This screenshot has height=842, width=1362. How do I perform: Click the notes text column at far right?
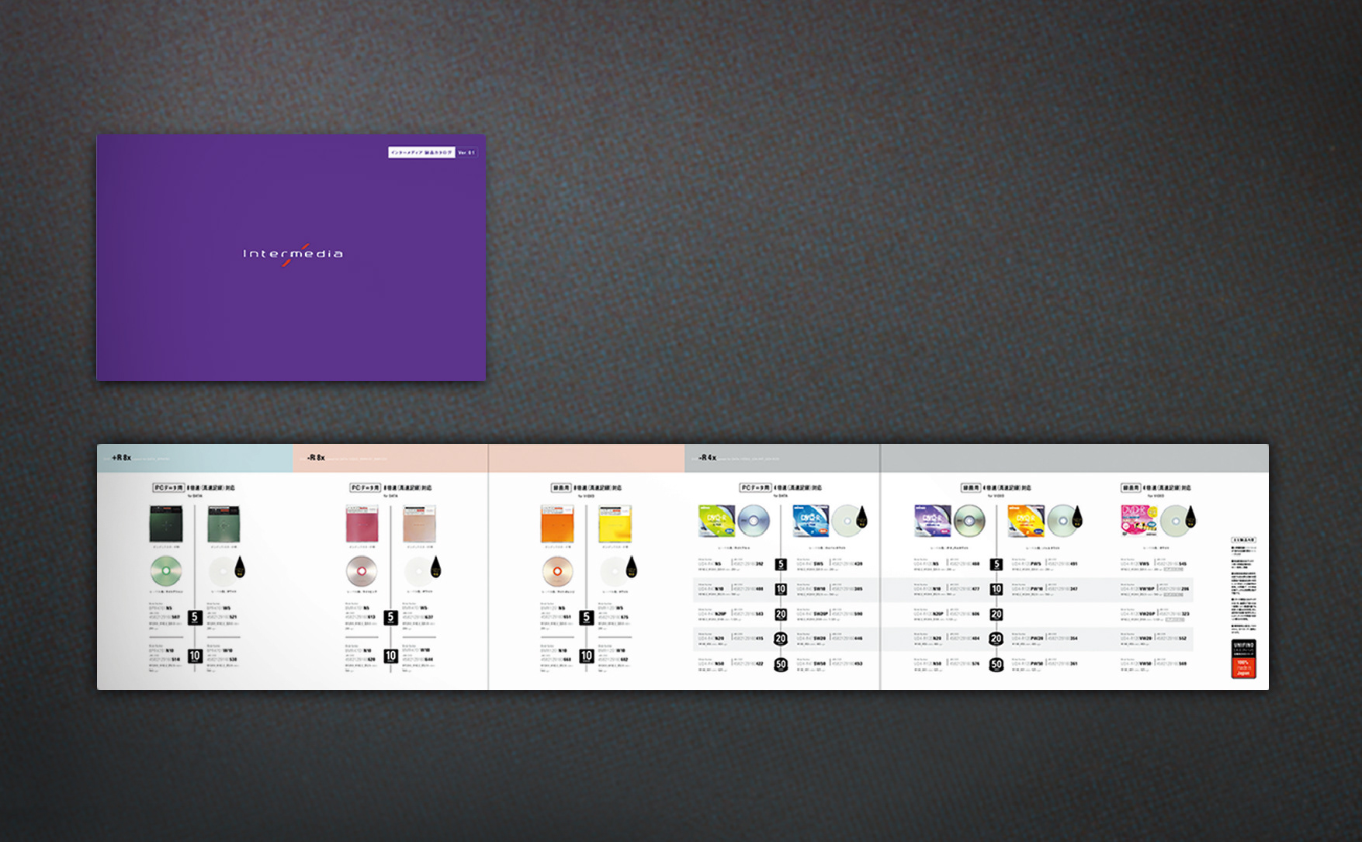[x=1244, y=584]
